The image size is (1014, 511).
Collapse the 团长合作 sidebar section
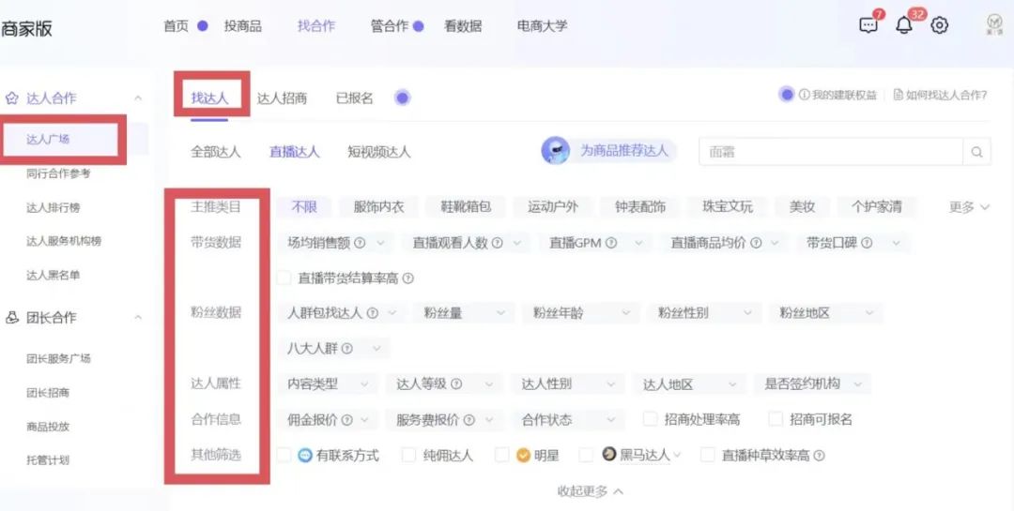pyautogui.click(x=138, y=318)
